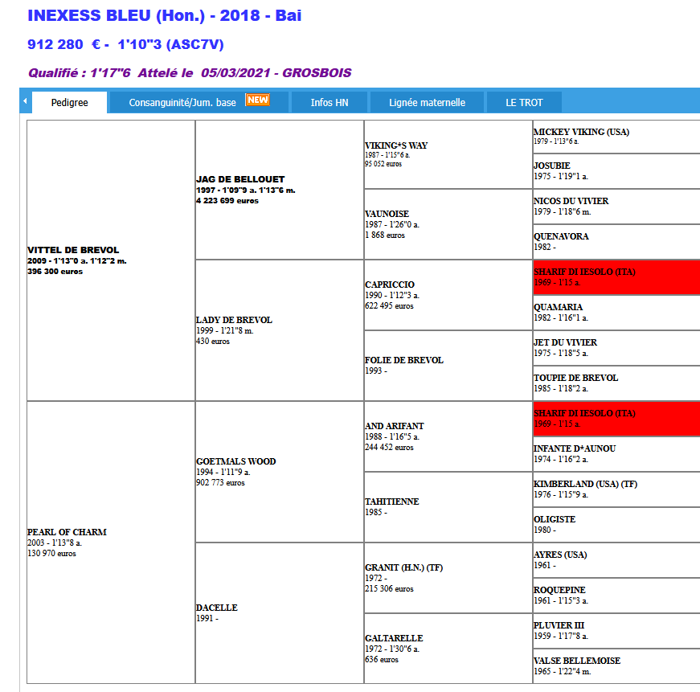This screenshot has height=692, width=700.
Task: Open the KIMBERLAND (USA) (TF) entry
Action: point(585,484)
